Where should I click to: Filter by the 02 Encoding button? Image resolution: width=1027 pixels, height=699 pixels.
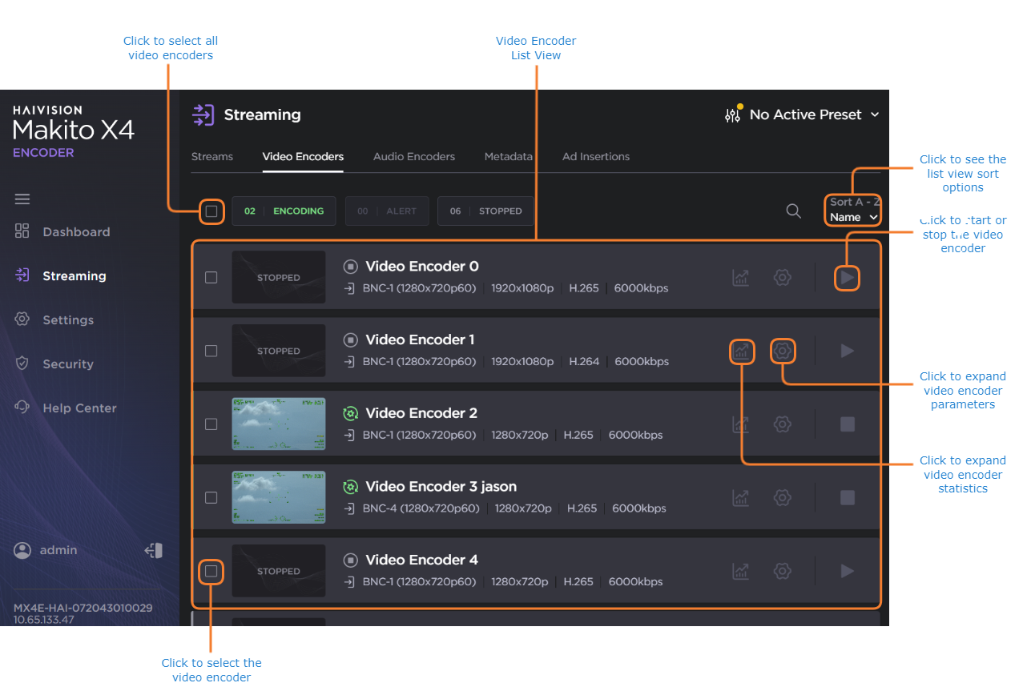(x=284, y=211)
